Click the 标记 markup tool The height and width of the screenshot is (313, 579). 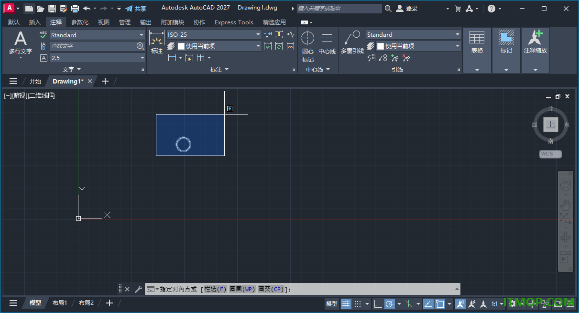(506, 42)
